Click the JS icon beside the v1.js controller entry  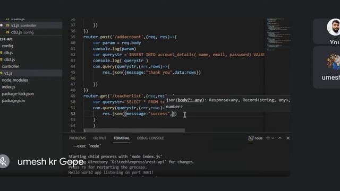[7, 25]
